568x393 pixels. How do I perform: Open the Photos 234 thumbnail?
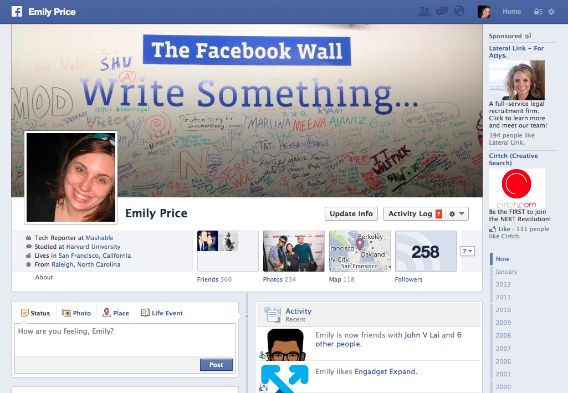tap(294, 251)
